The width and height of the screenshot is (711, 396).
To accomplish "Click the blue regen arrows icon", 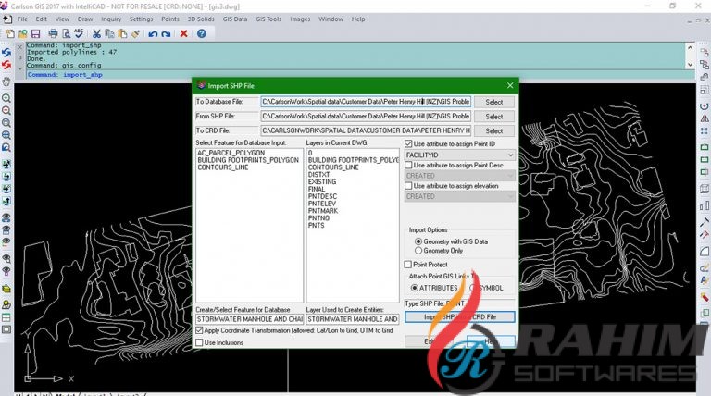I will point(6,53).
